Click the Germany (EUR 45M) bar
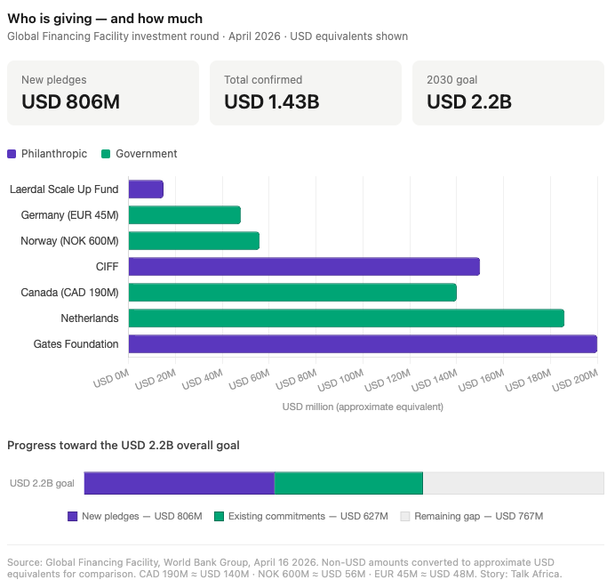Image resolution: width=615 pixels, height=588 pixels. click(x=185, y=215)
